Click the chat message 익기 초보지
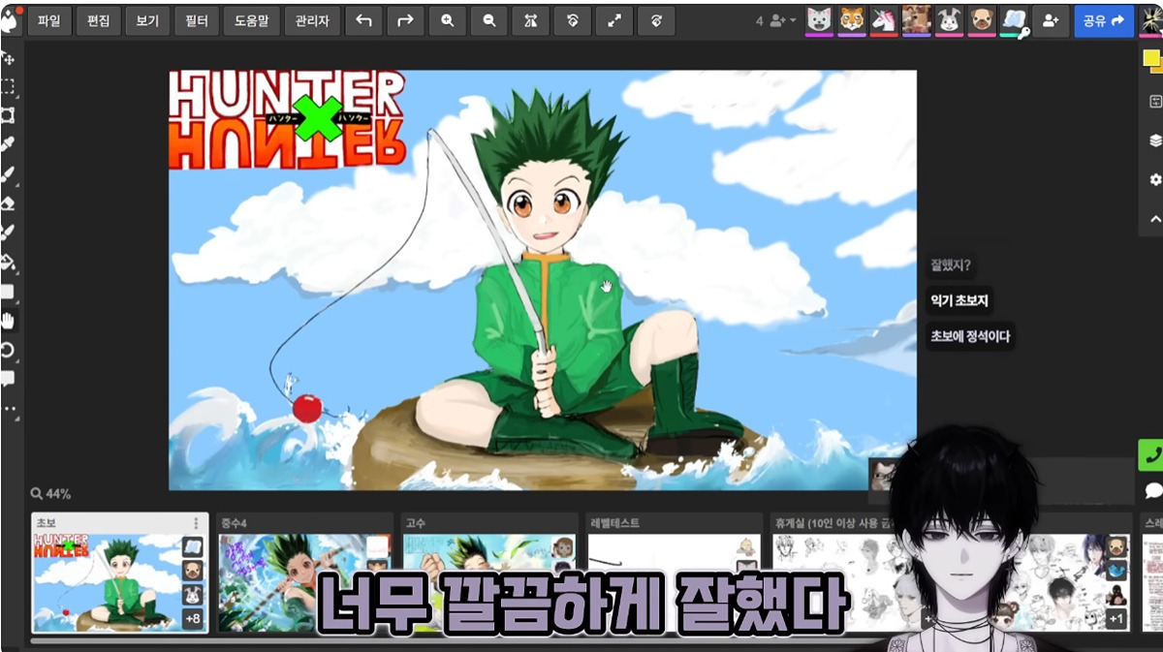 click(959, 301)
